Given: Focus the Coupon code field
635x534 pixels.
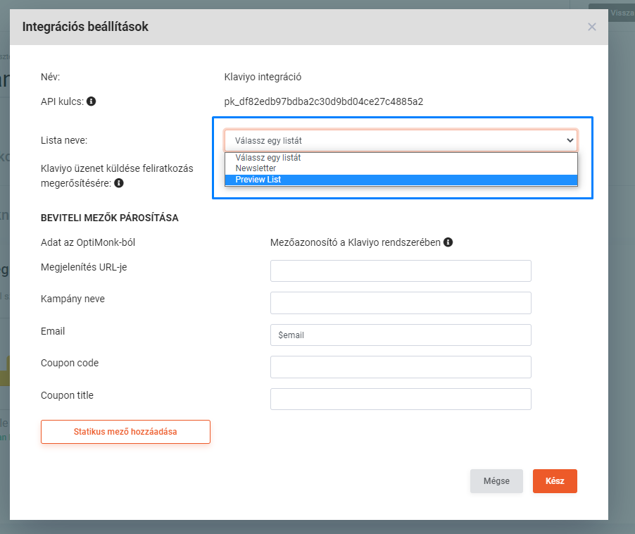Looking at the screenshot, I should pos(401,367).
